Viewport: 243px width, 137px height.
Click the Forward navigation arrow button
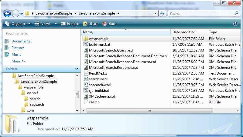point(16,13)
